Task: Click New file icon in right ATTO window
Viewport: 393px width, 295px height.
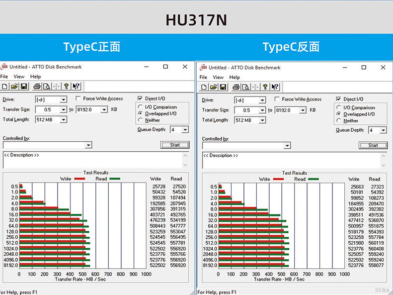Action: (x=204, y=87)
